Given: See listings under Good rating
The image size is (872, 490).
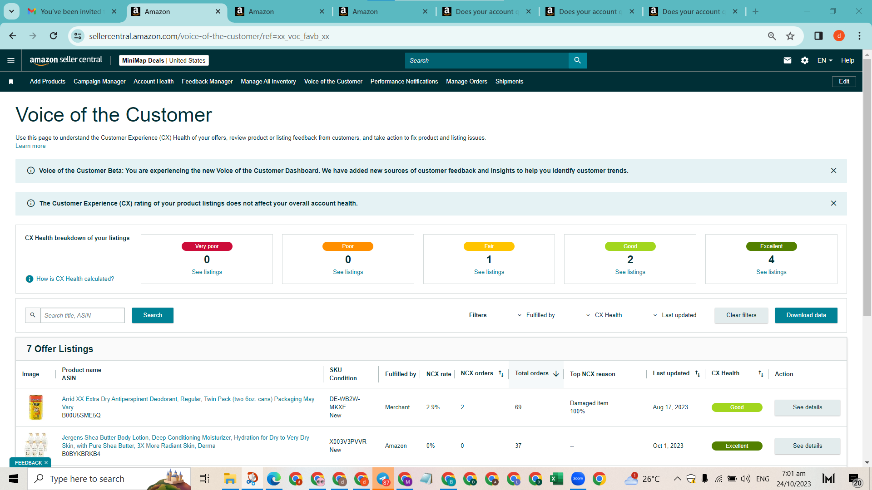Looking at the screenshot, I should [630, 272].
